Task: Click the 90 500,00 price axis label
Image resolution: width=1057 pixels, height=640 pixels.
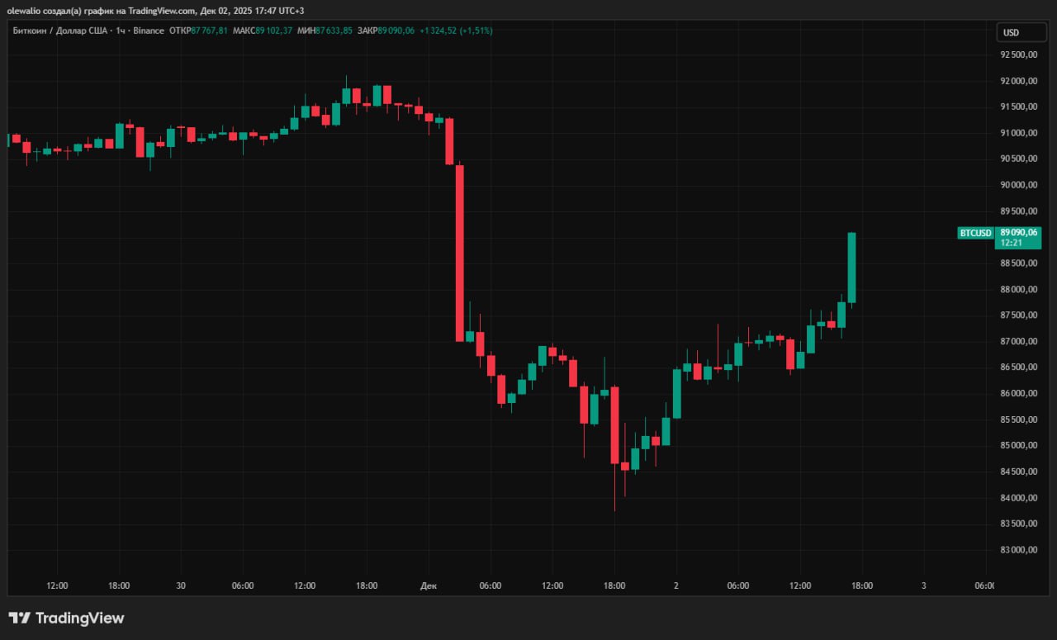Action: pyautogui.click(x=1019, y=159)
